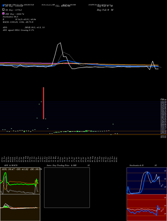Click the blue 20 Day legend swatch

pyautogui.click(x=3, y=6)
